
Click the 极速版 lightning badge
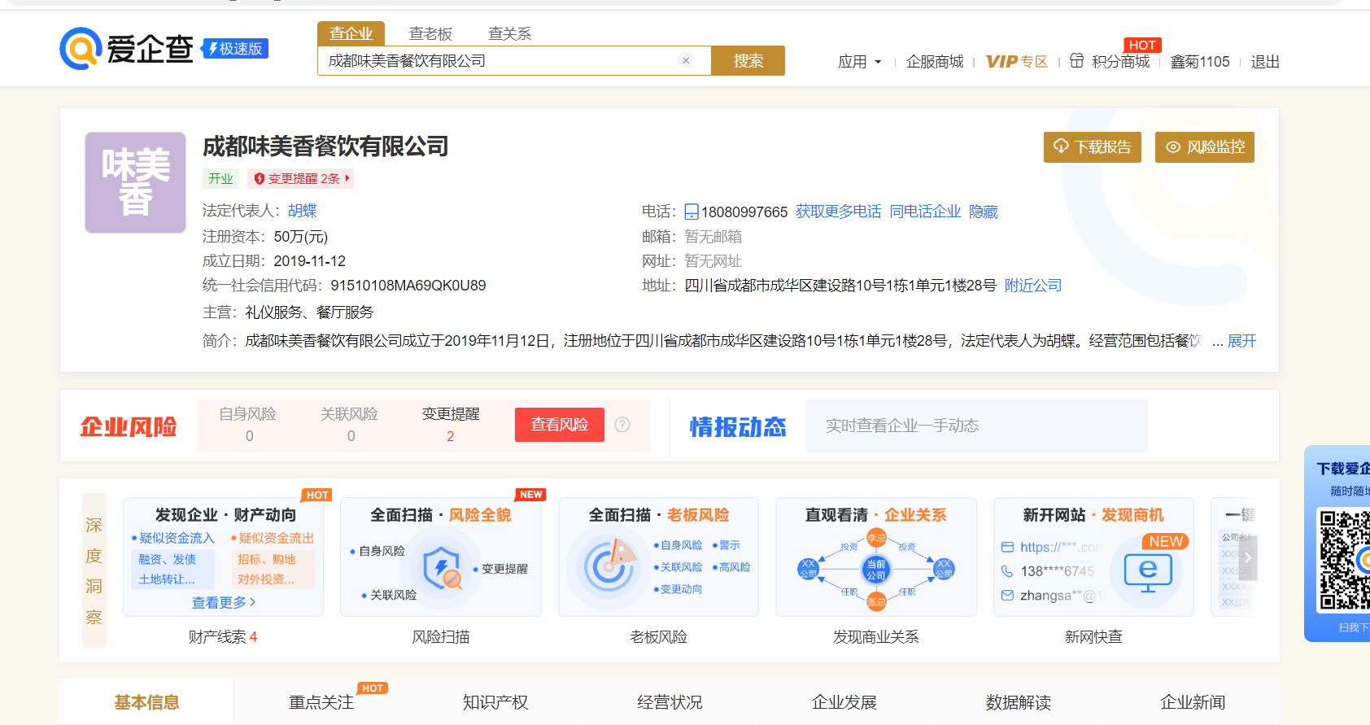[x=235, y=49]
